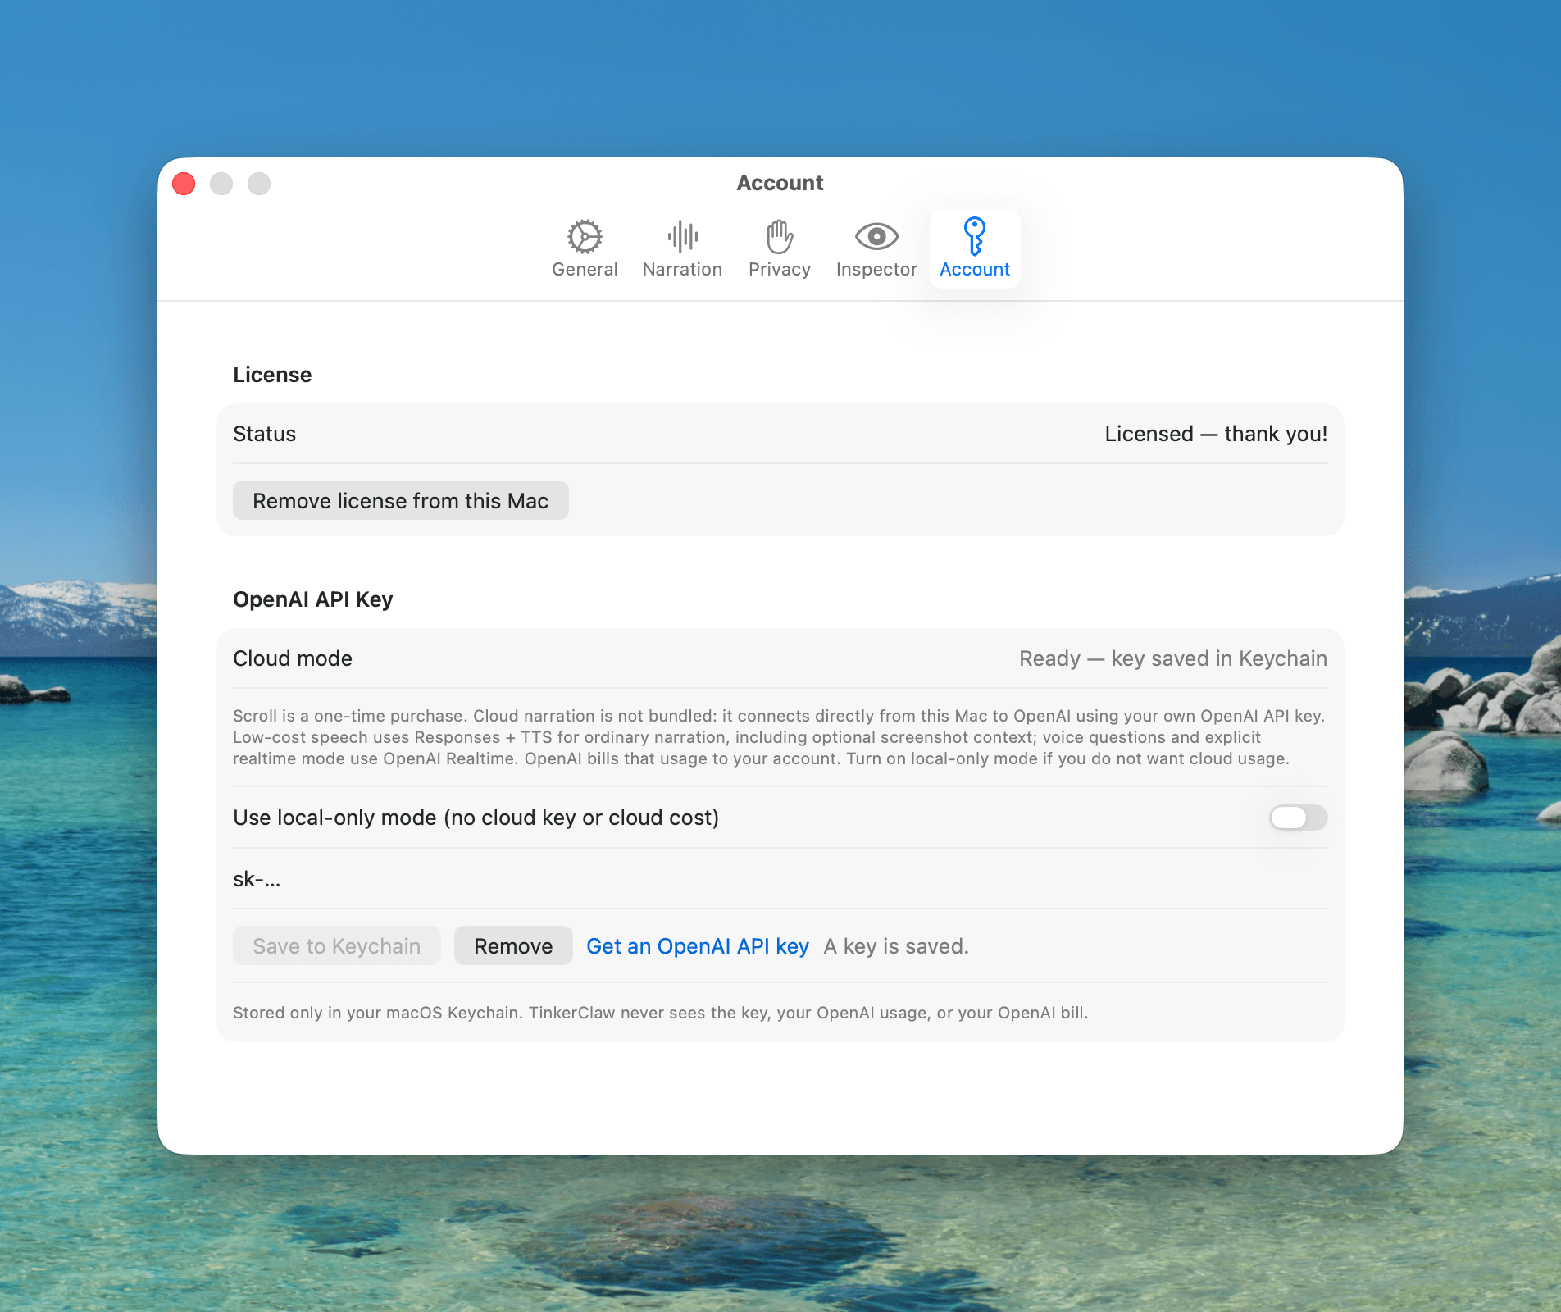This screenshot has width=1561, height=1312.
Task: Open the Narration waveform icon tab
Action: click(682, 248)
